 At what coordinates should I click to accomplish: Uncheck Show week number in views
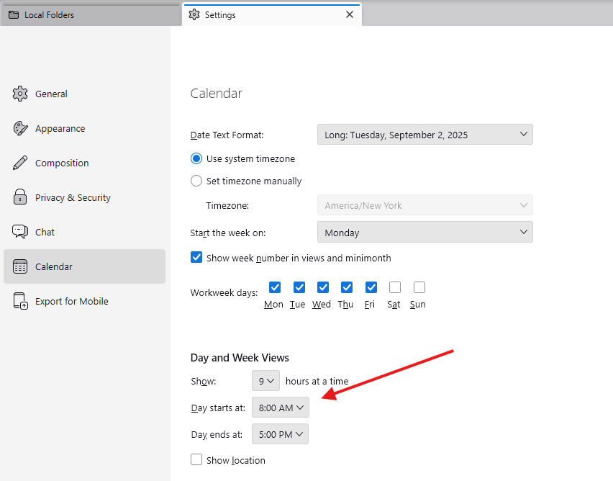(196, 257)
